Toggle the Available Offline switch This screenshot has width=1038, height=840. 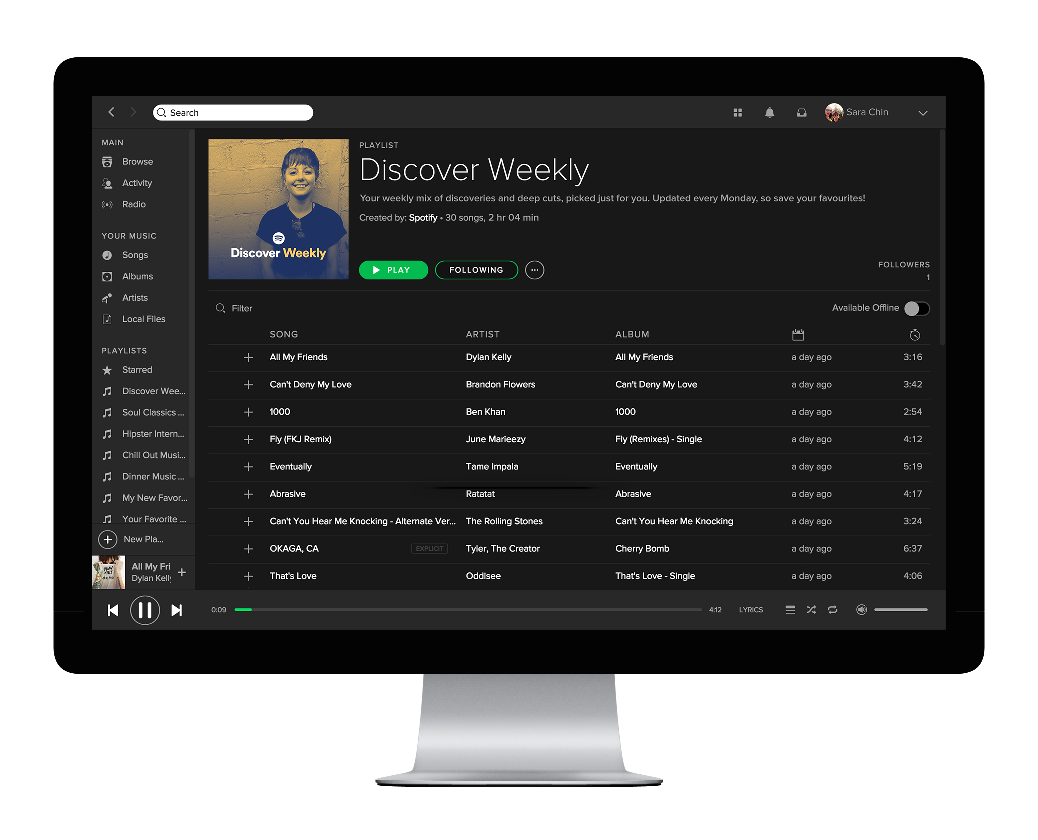tap(917, 308)
